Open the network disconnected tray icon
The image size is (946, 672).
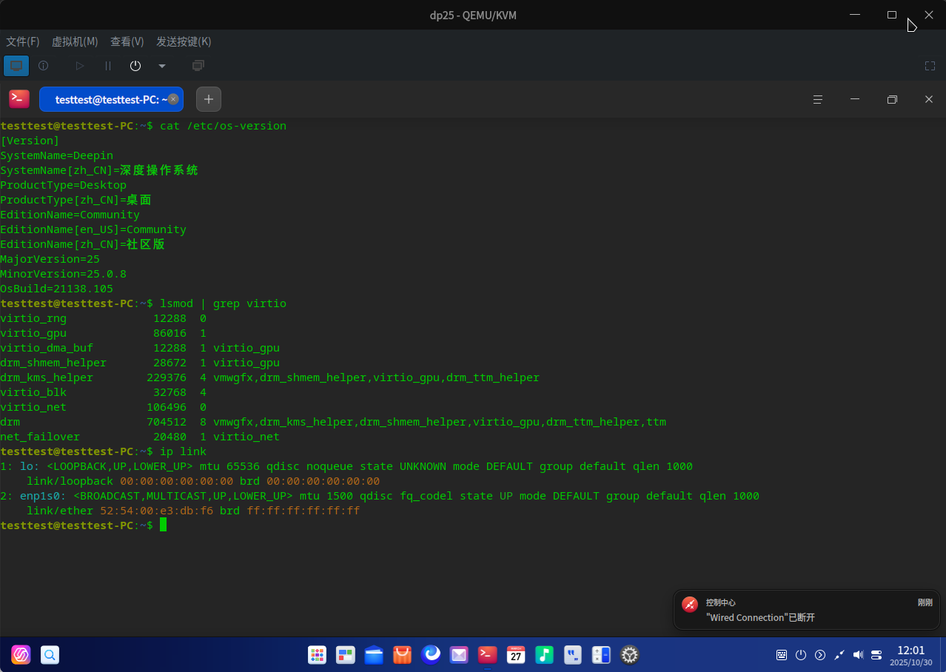839,655
